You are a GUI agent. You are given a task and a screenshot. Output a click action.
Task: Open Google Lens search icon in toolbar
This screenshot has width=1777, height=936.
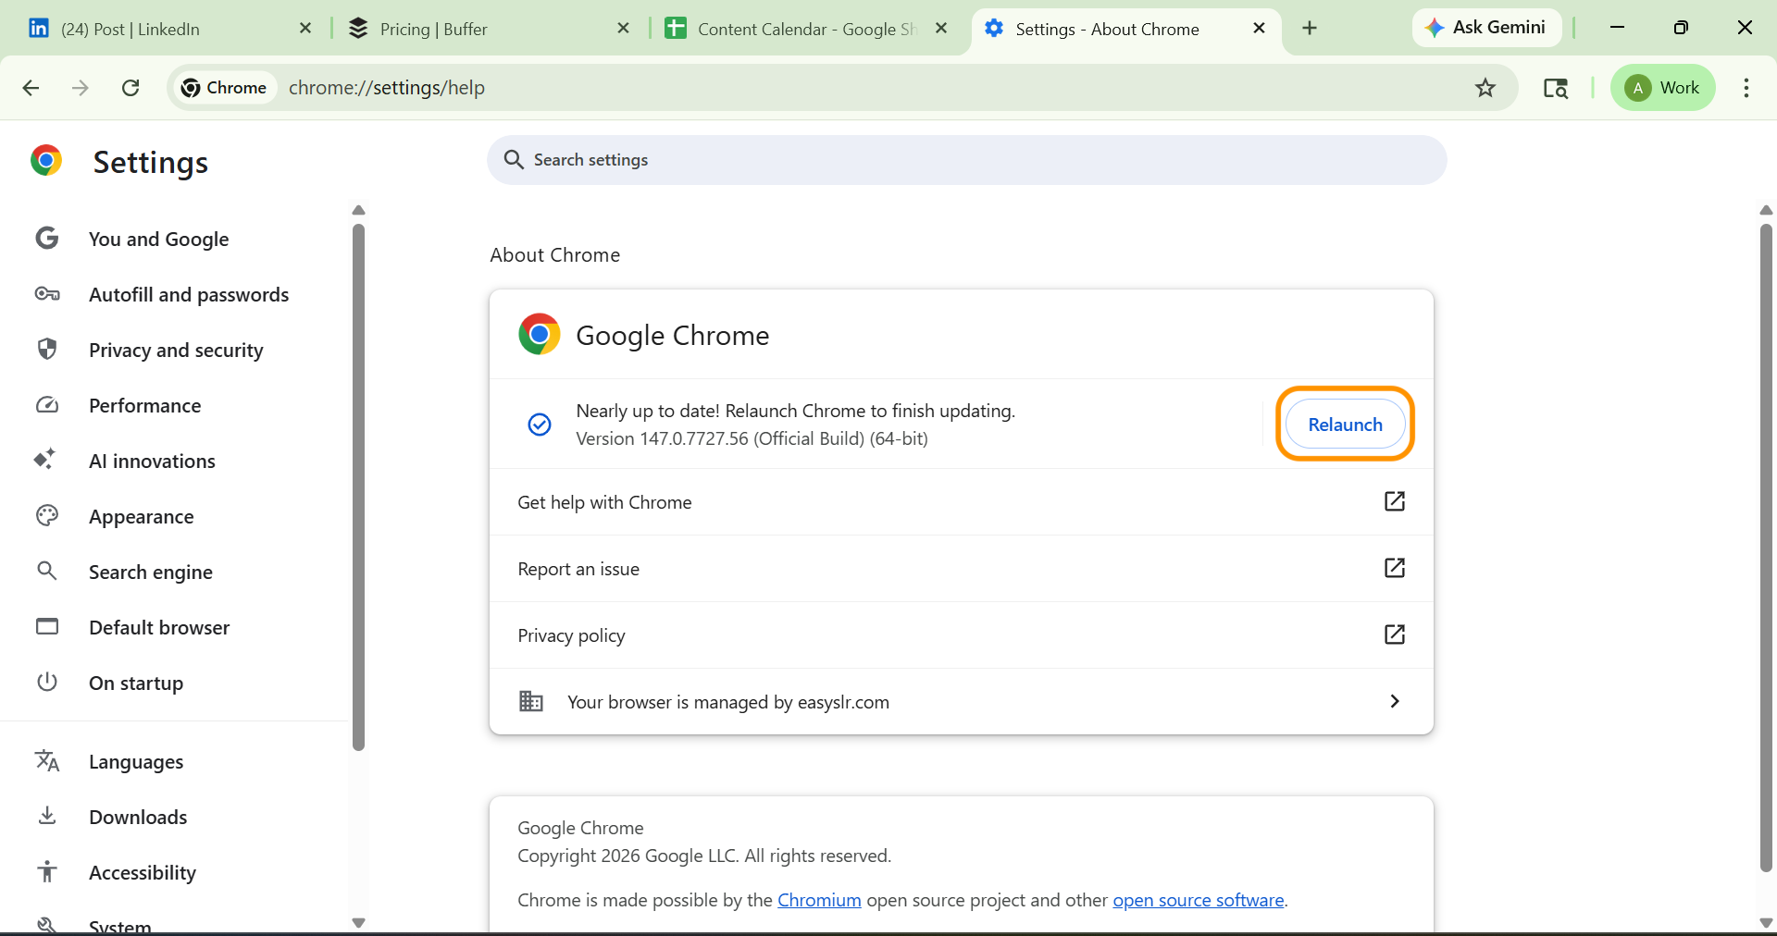click(x=1555, y=88)
